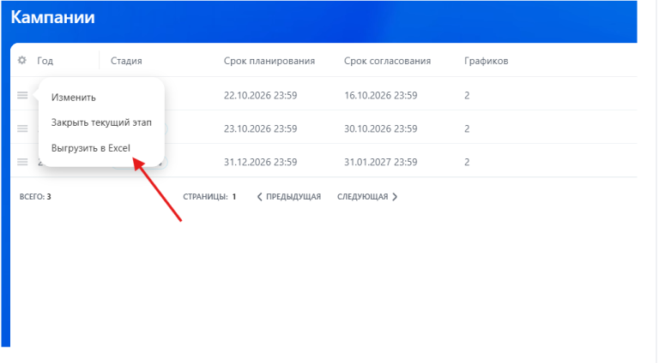Click the Стадия column header

(x=126, y=61)
